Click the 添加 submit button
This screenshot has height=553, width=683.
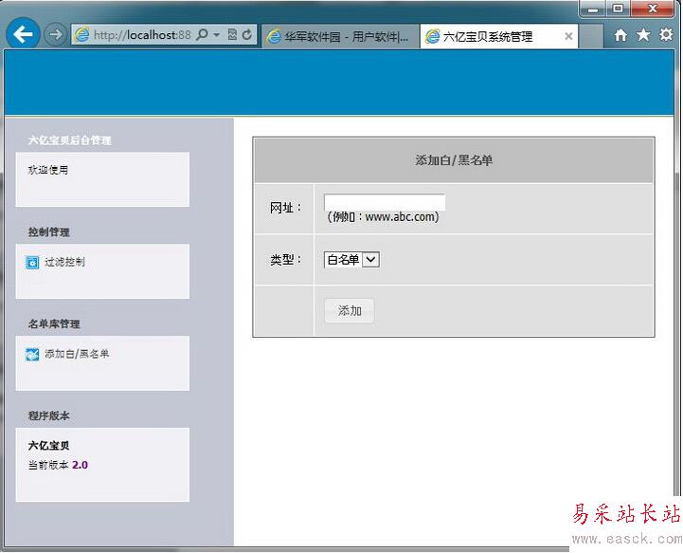[350, 310]
